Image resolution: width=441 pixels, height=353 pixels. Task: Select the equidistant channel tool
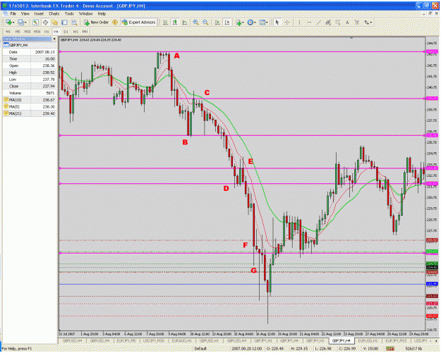pyautogui.click(x=328, y=23)
